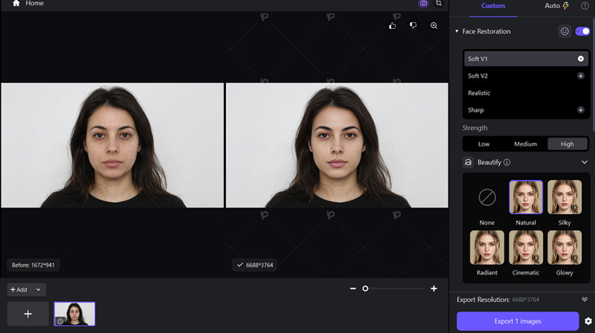This screenshot has width=595, height=333.
Task: Click the Strength label
Action: click(475, 128)
